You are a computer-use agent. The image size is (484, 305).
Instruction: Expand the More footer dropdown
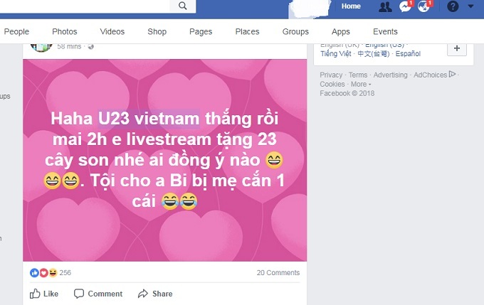point(361,84)
